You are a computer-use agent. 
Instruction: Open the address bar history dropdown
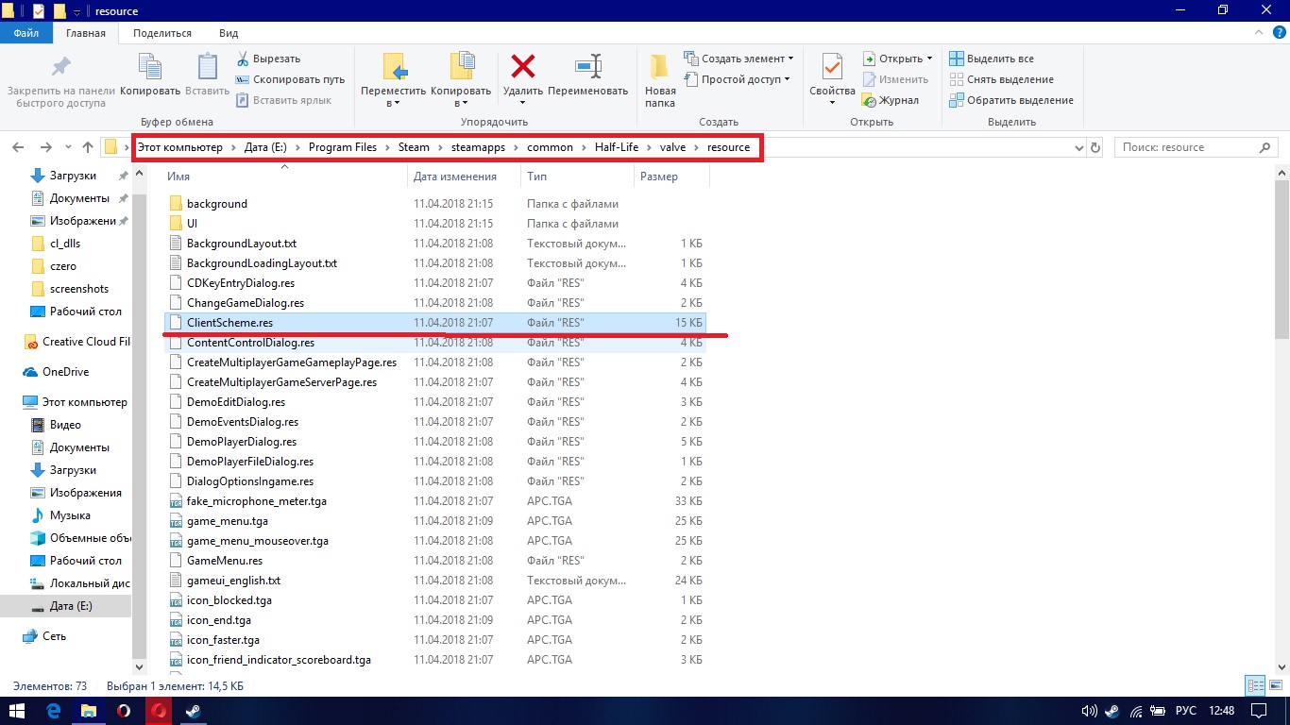1080,147
